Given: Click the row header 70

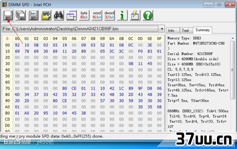Looking at the screenshot, I should coord(7,88).
